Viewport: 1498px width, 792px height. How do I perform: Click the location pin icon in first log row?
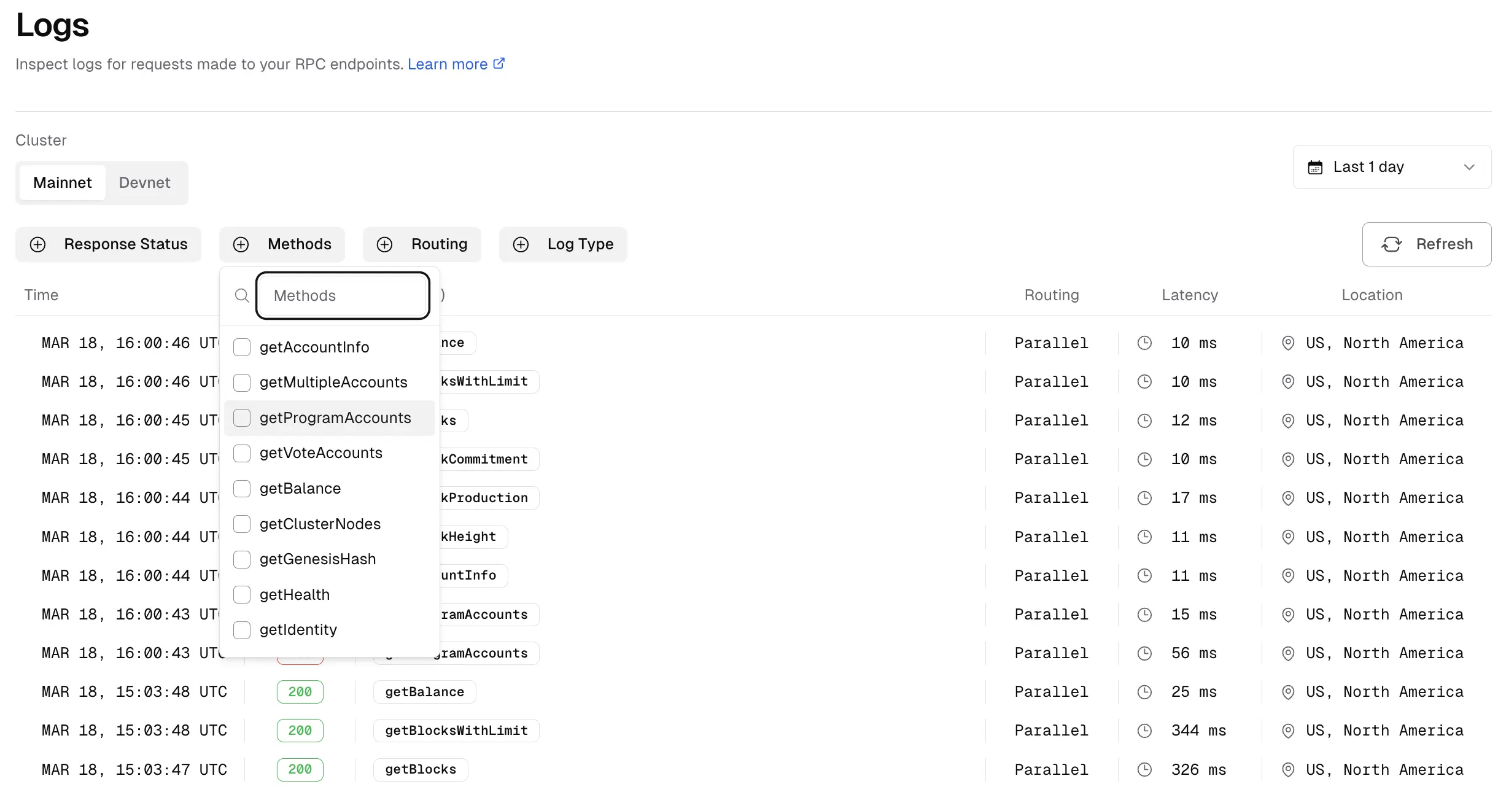pyautogui.click(x=1288, y=343)
